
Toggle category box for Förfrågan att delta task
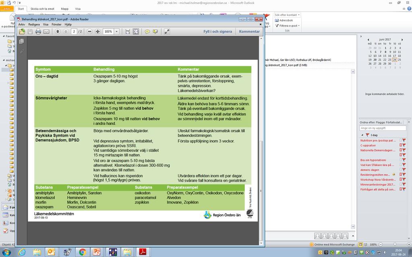click(401, 189)
